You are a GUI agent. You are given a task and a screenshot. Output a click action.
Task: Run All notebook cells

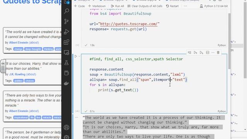[117, 6]
